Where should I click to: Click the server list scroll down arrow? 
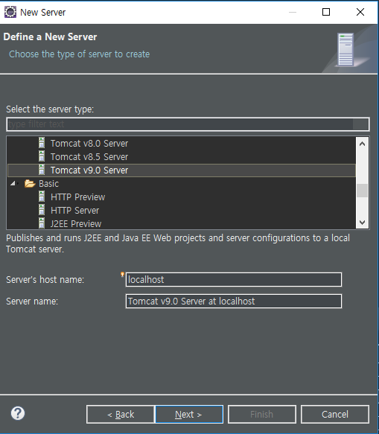pyautogui.click(x=362, y=222)
